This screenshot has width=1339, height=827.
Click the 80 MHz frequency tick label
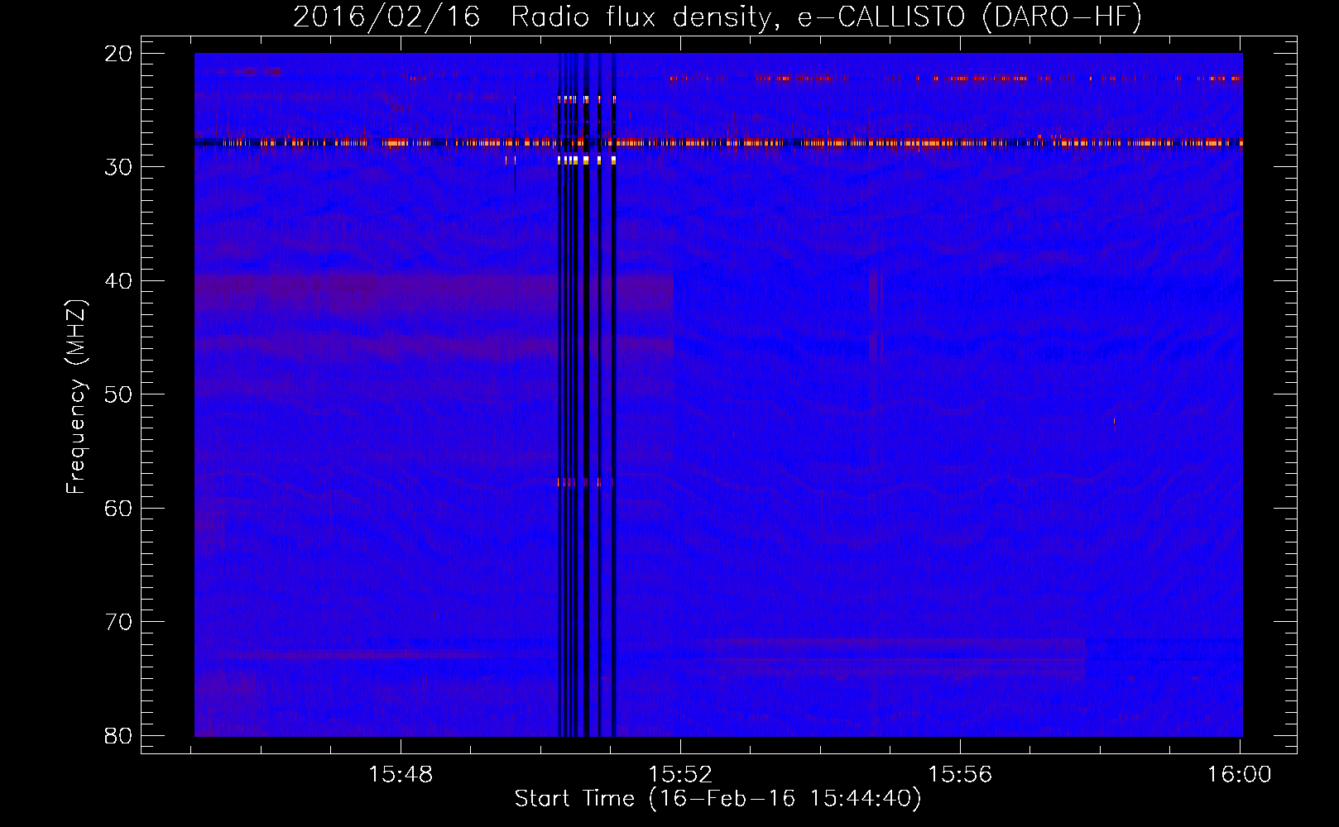point(118,735)
